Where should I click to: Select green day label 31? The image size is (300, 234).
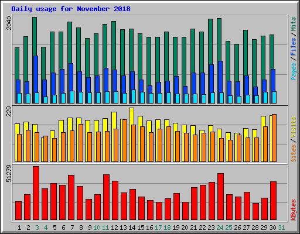[x=281, y=228]
